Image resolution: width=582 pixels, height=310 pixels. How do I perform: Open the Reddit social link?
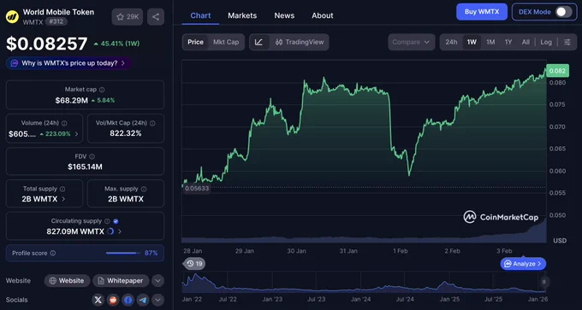coord(112,300)
